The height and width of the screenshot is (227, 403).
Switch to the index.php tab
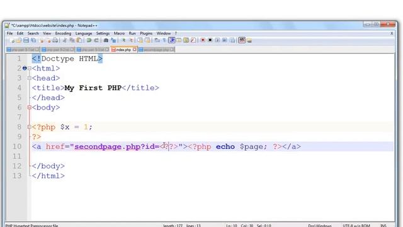pos(123,50)
